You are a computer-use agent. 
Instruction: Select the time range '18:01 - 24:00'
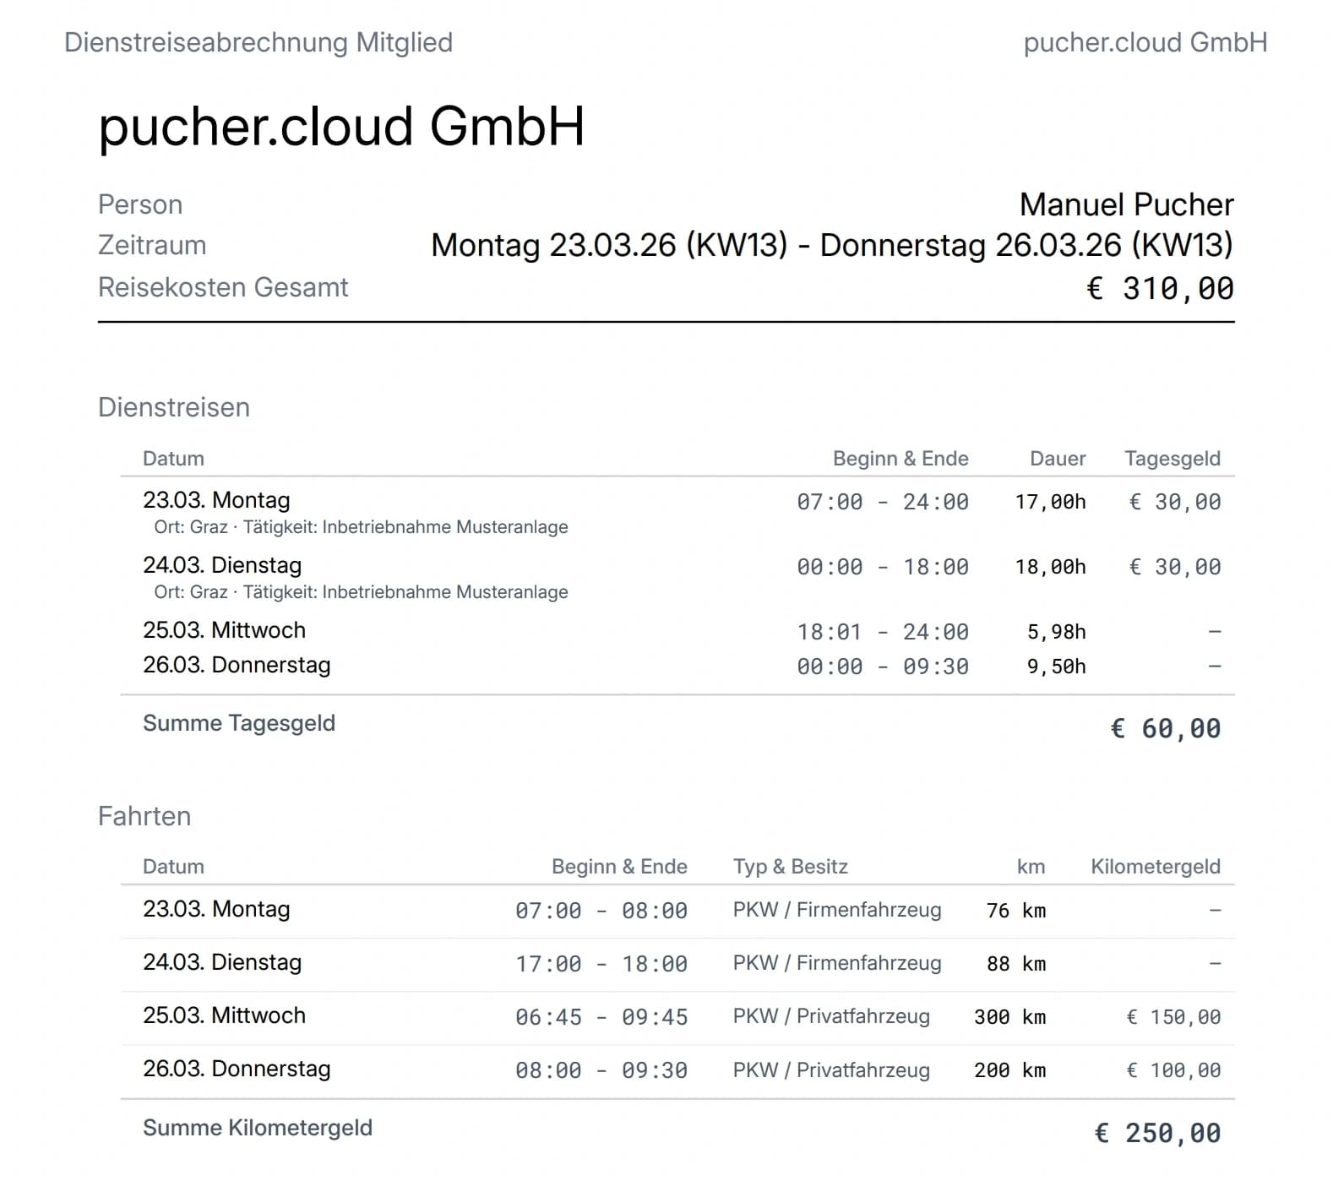[883, 632]
